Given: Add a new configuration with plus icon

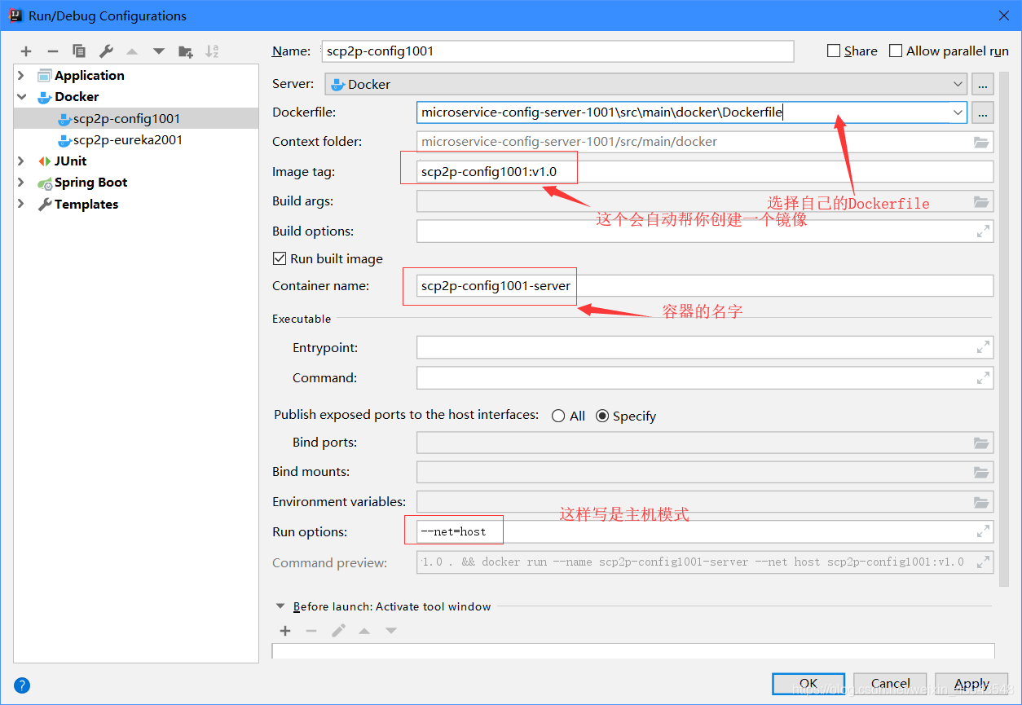Looking at the screenshot, I should [x=26, y=51].
